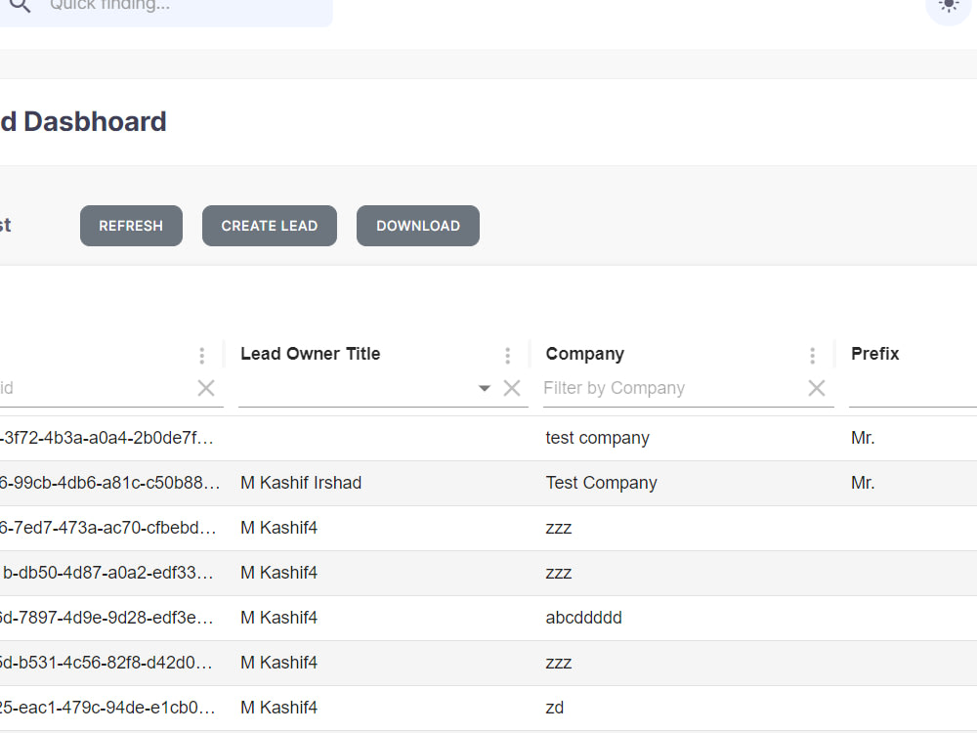977x733 pixels.
Task: Select the 'M Kashif Irshad' cell
Action: click(301, 483)
